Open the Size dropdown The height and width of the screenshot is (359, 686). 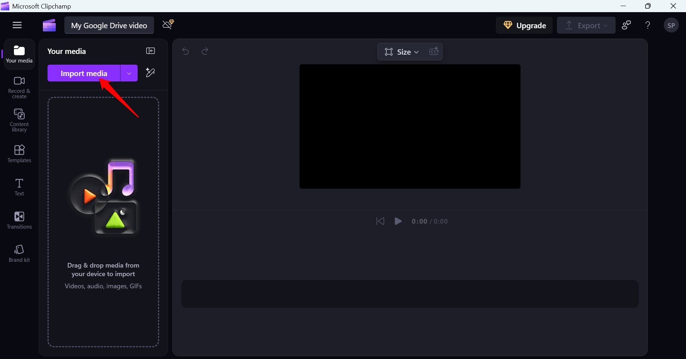[x=401, y=52]
